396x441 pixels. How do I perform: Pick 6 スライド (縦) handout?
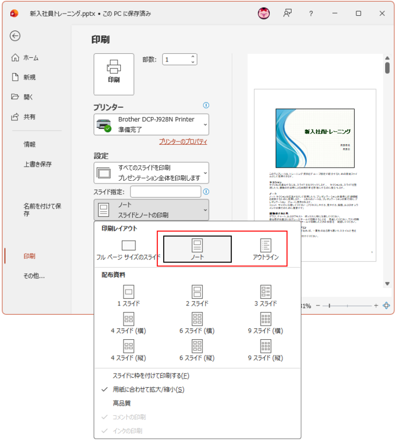pos(197,351)
